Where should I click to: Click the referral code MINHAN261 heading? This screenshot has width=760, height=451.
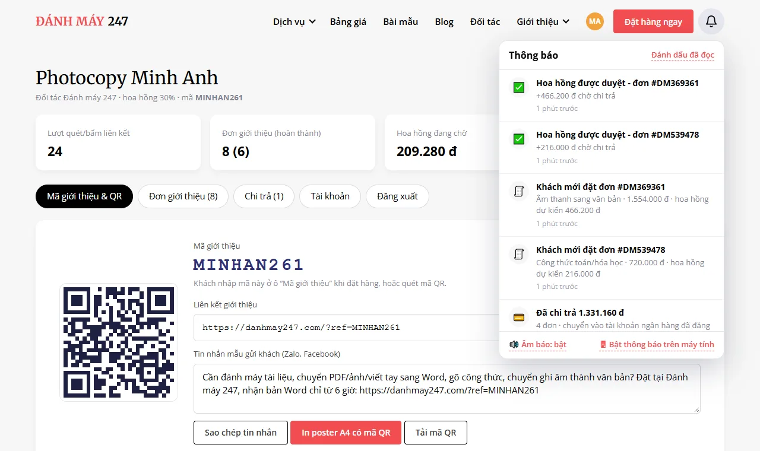(x=249, y=265)
